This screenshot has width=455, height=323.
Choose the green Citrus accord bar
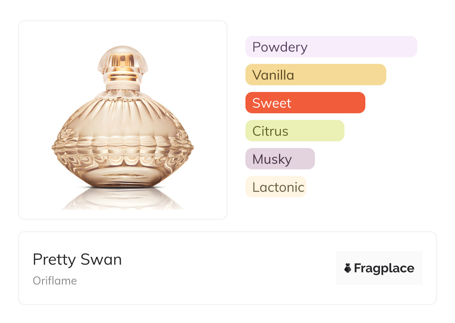295,131
